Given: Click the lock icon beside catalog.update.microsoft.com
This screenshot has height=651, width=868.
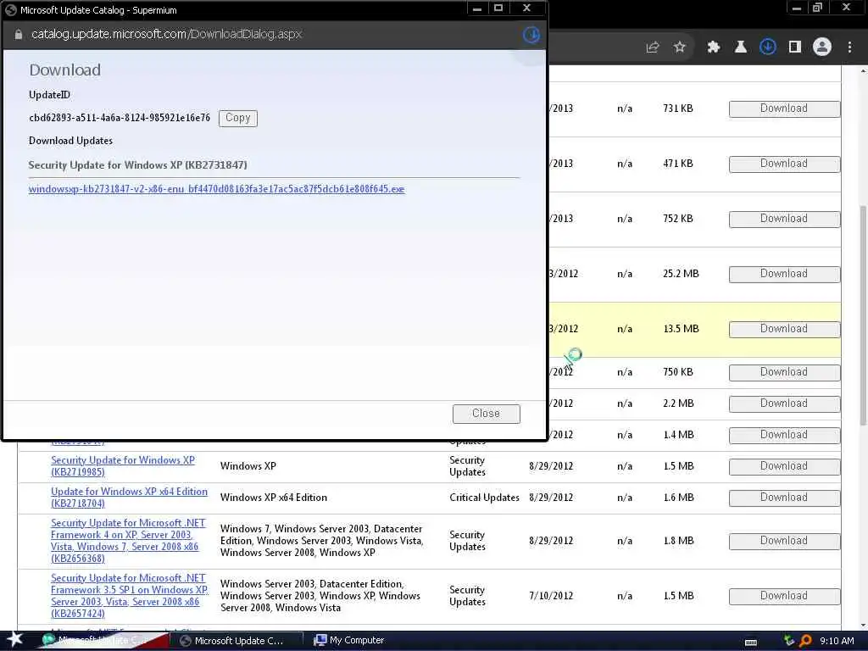Looking at the screenshot, I should pyautogui.click(x=19, y=34).
